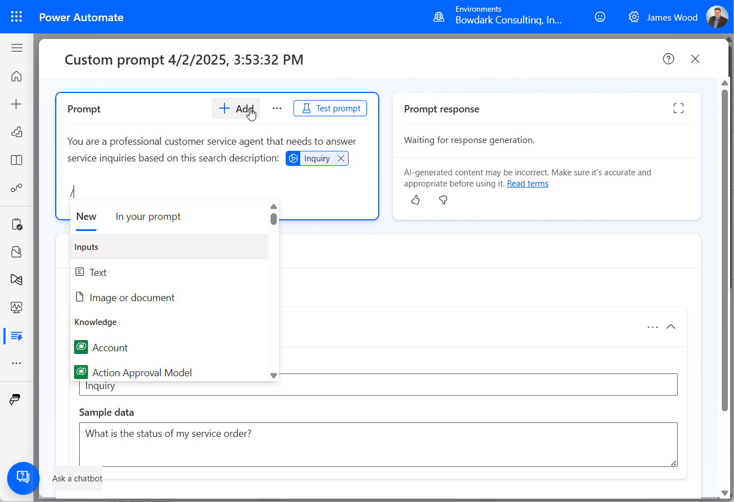Open James Wood account avatar
Viewport: 734px width, 502px height.
point(717,17)
